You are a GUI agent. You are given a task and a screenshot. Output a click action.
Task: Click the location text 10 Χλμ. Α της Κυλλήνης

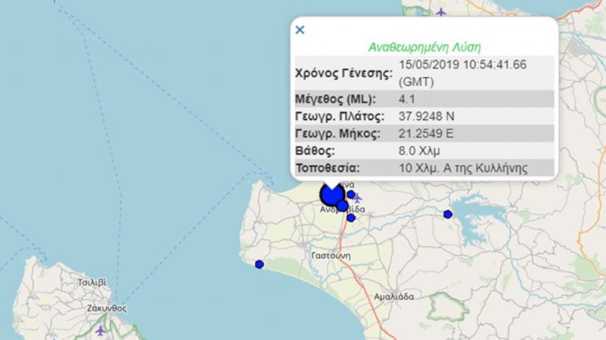463,167
